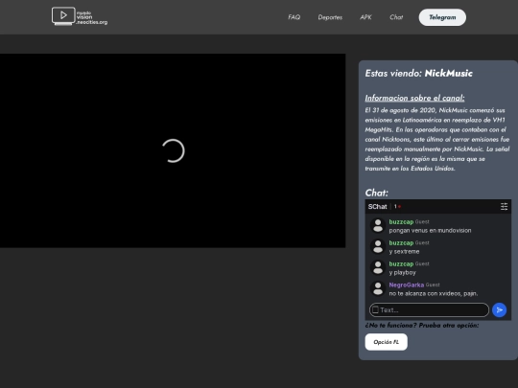Click the avatar beside 'pongan venus en mundovision'

[x=378, y=226]
